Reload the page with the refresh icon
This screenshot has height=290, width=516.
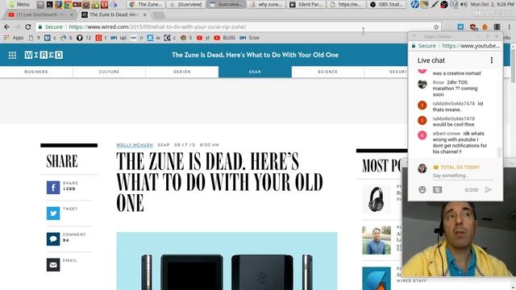28,27
